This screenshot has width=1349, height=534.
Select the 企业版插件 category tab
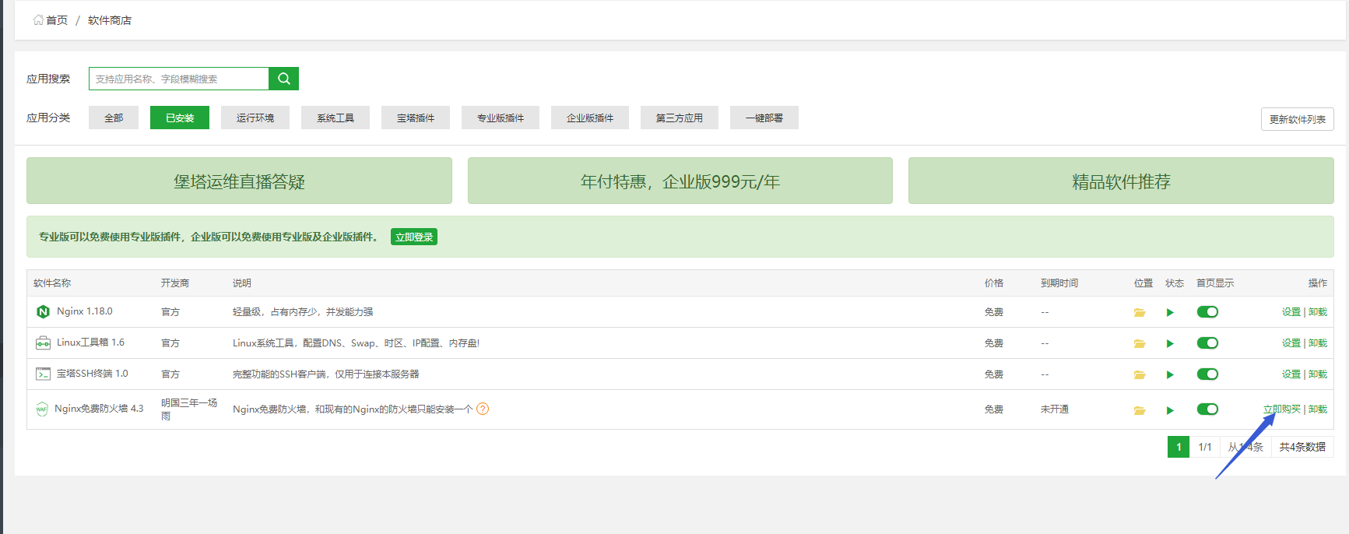(x=590, y=118)
